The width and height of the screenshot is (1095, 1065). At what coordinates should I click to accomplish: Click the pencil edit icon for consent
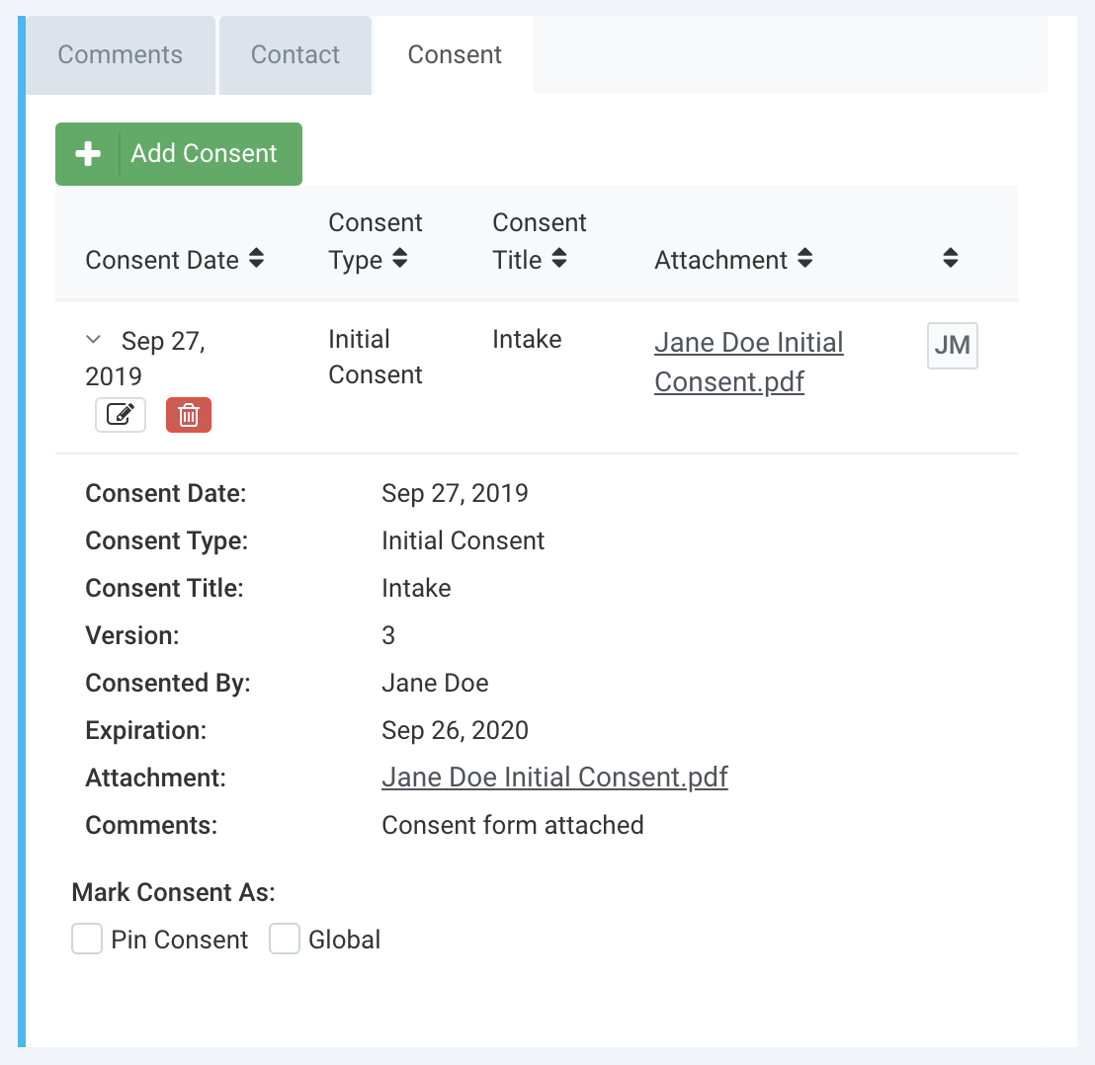[121, 415]
